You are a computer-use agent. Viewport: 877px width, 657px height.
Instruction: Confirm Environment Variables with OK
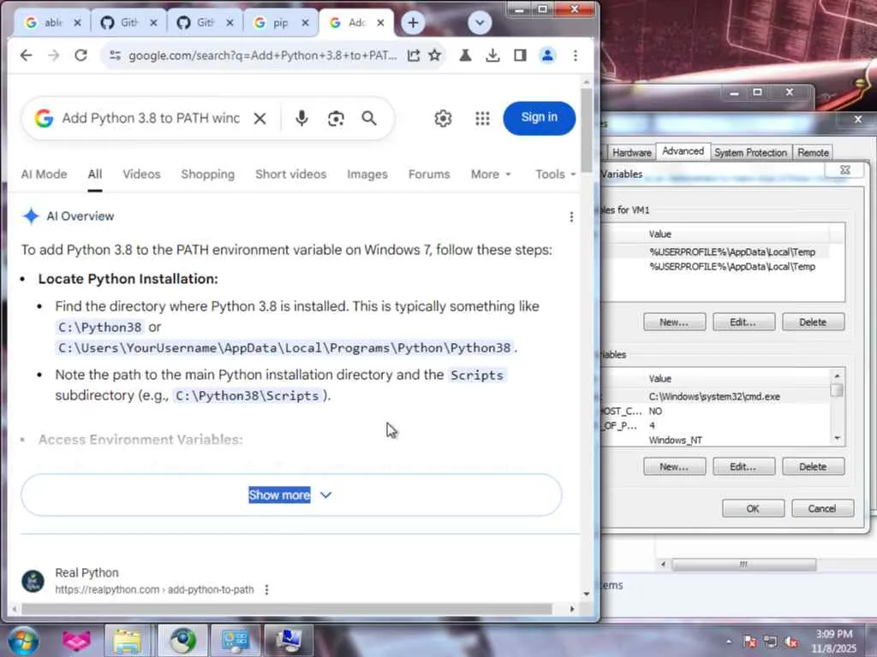click(x=753, y=508)
